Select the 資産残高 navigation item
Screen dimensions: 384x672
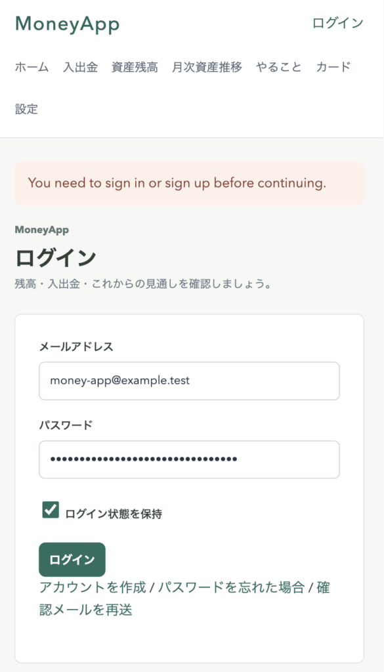[135, 68]
